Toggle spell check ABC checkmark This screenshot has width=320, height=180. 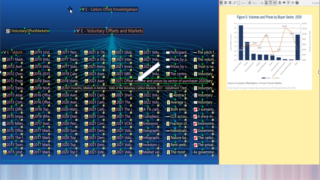(x=270, y=3)
